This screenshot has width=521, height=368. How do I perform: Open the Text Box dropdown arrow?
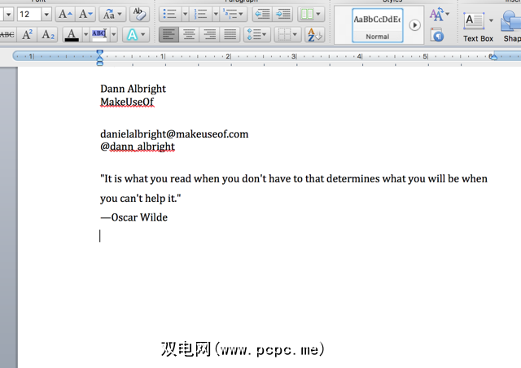pyautogui.click(x=491, y=20)
